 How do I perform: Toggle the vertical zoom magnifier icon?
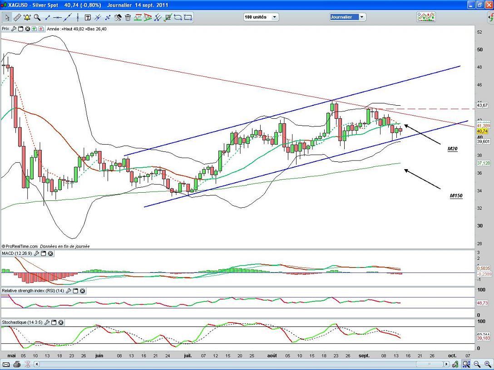coord(466,365)
